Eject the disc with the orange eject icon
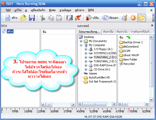 (133, 18)
